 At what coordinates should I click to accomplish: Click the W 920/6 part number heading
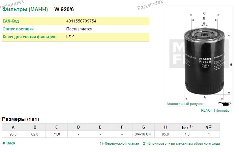point(64,9)
